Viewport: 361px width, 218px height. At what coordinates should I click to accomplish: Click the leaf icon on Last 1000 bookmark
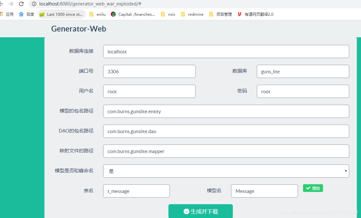(x=41, y=14)
